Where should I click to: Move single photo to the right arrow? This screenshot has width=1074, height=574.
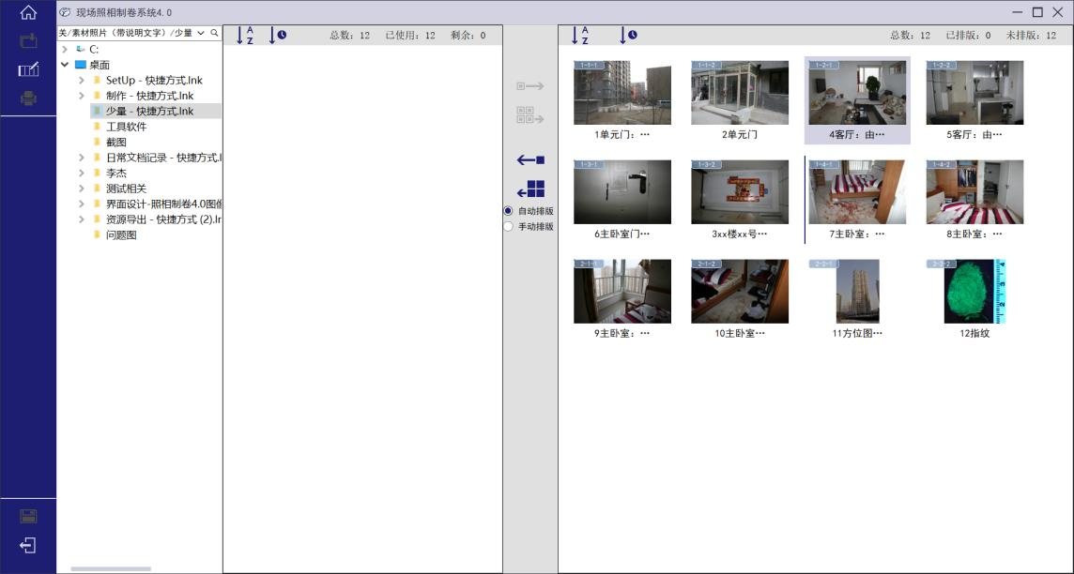530,86
